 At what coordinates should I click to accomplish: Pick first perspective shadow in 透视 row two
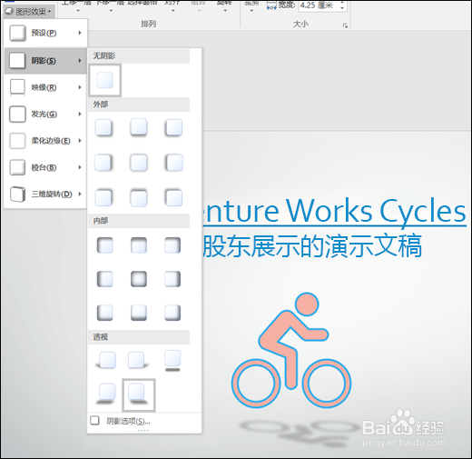coord(106,394)
